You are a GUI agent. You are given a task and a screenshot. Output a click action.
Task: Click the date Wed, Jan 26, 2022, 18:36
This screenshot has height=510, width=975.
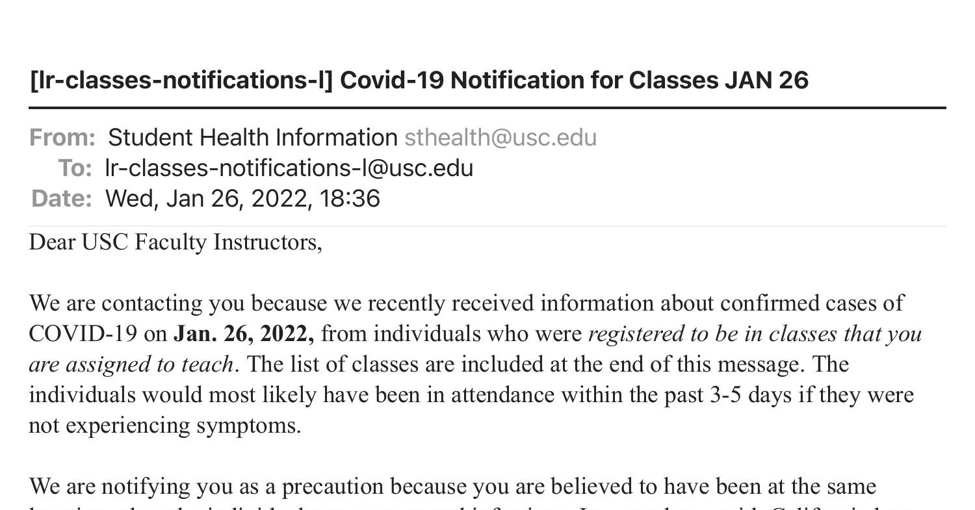point(242,199)
